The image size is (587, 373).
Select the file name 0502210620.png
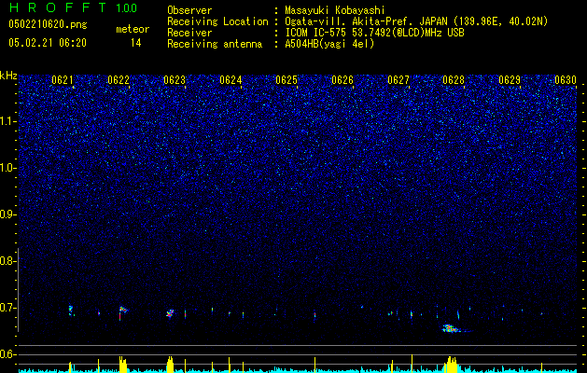tap(48, 25)
